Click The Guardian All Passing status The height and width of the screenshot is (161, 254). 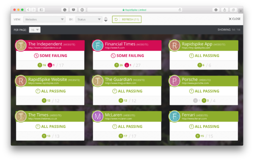click(127, 91)
